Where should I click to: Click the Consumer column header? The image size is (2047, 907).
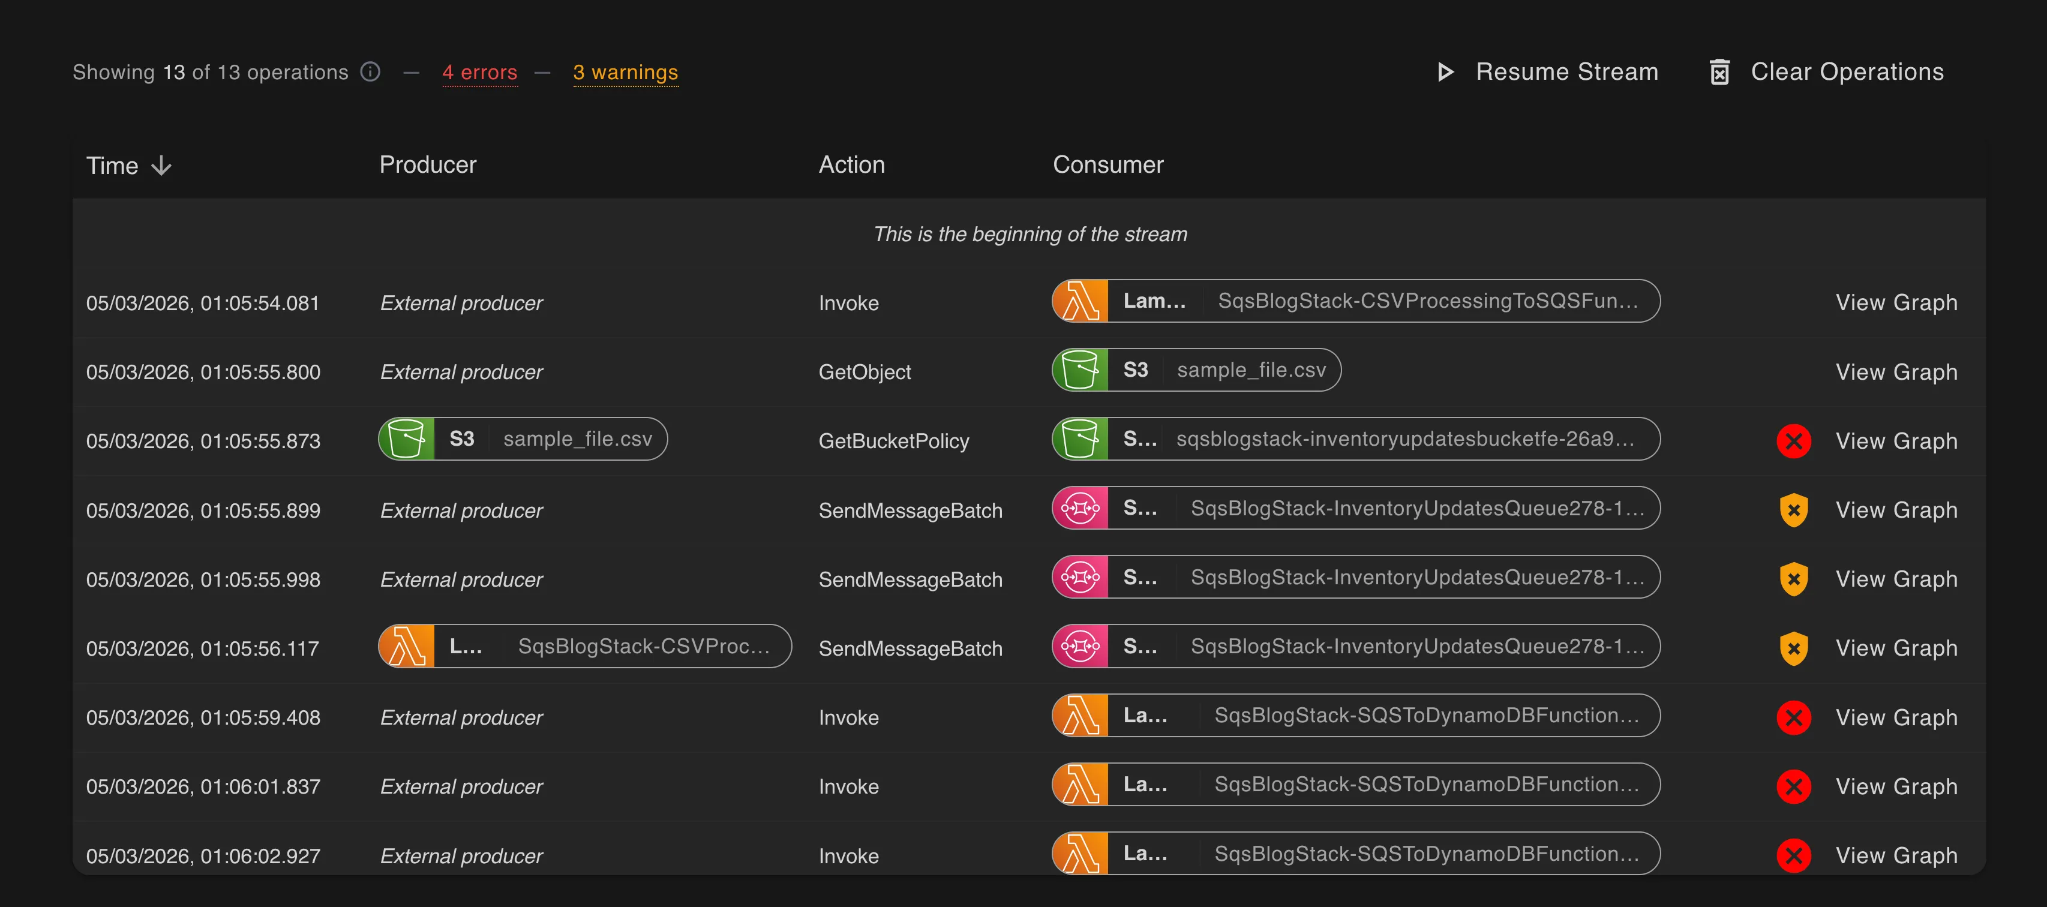point(1107,164)
